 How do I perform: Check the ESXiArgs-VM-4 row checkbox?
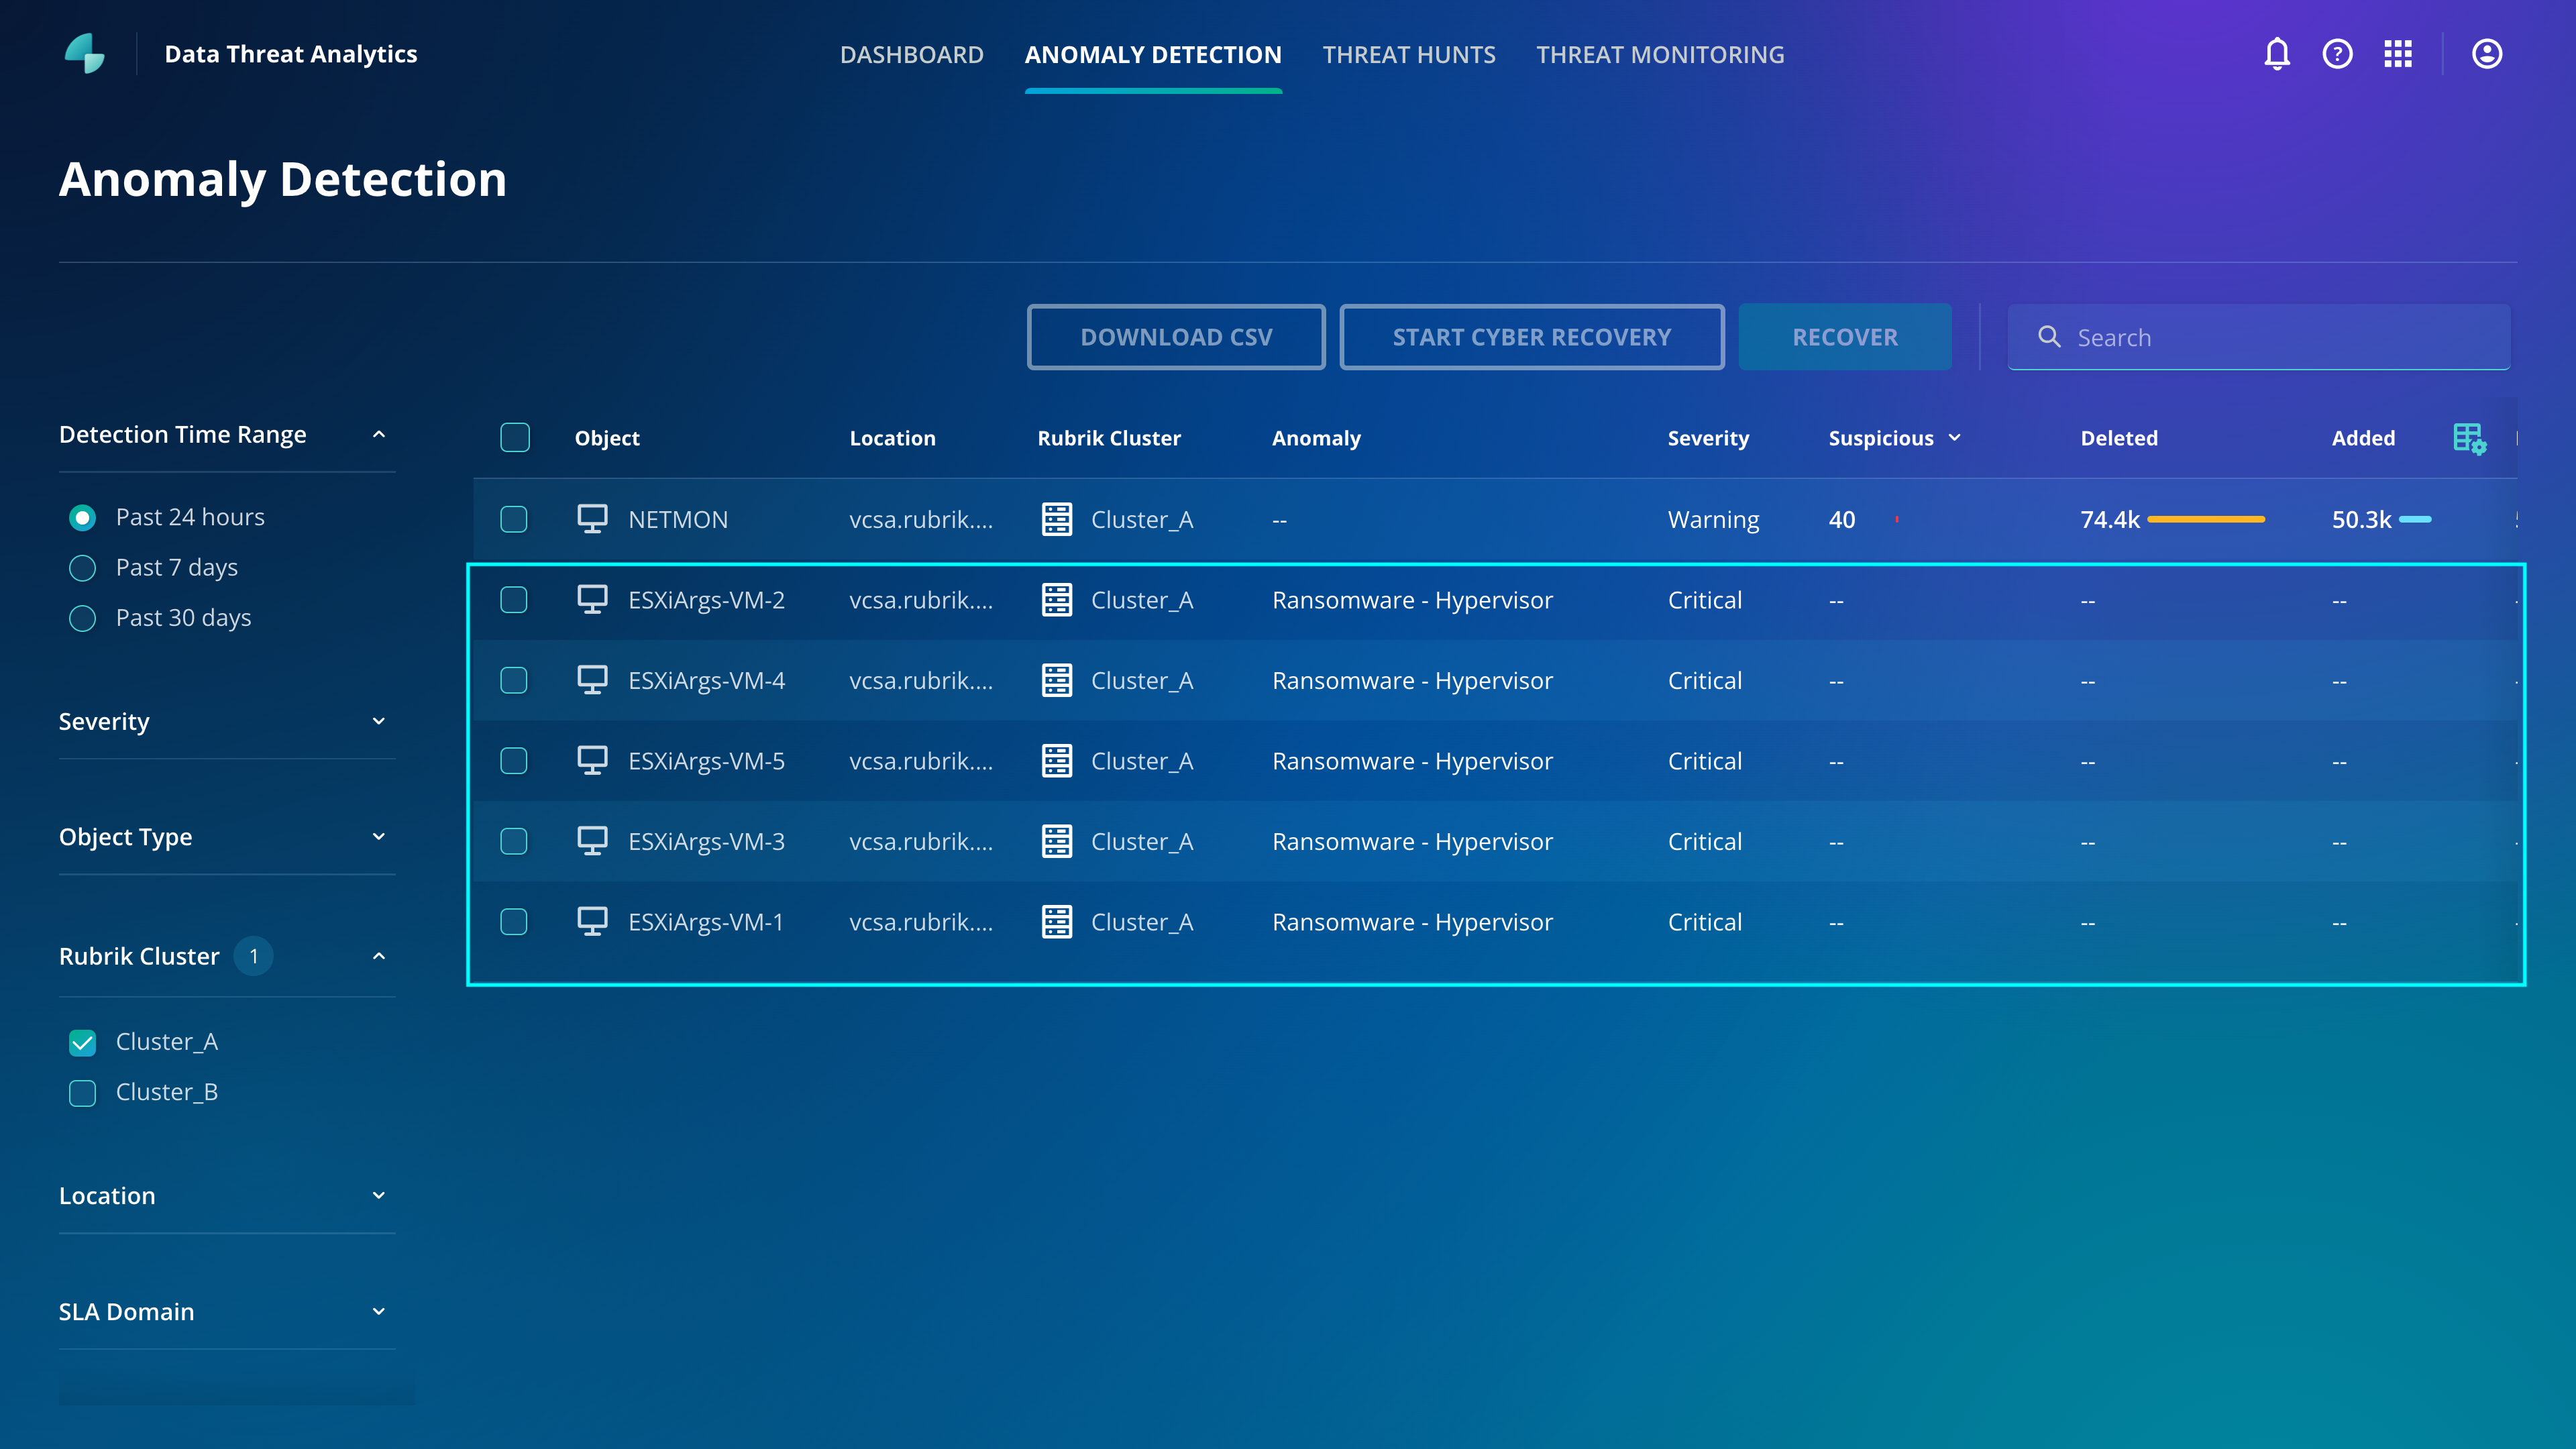(x=514, y=680)
